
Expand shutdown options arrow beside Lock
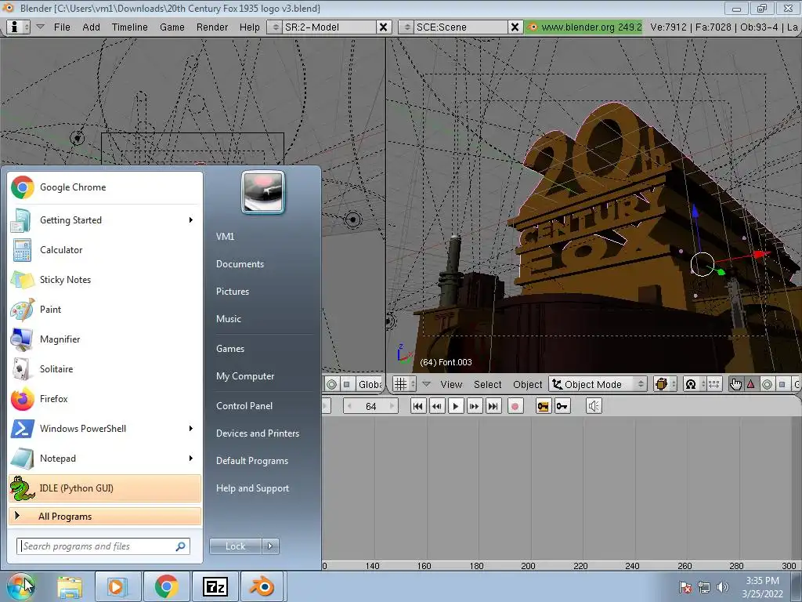pos(270,546)
